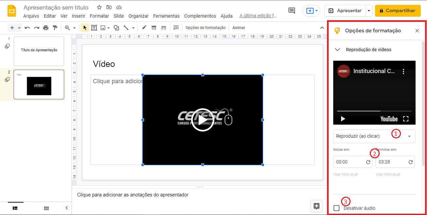427x215 pixels.
Task: Rename the presentation title field
Action: [56, 7]
